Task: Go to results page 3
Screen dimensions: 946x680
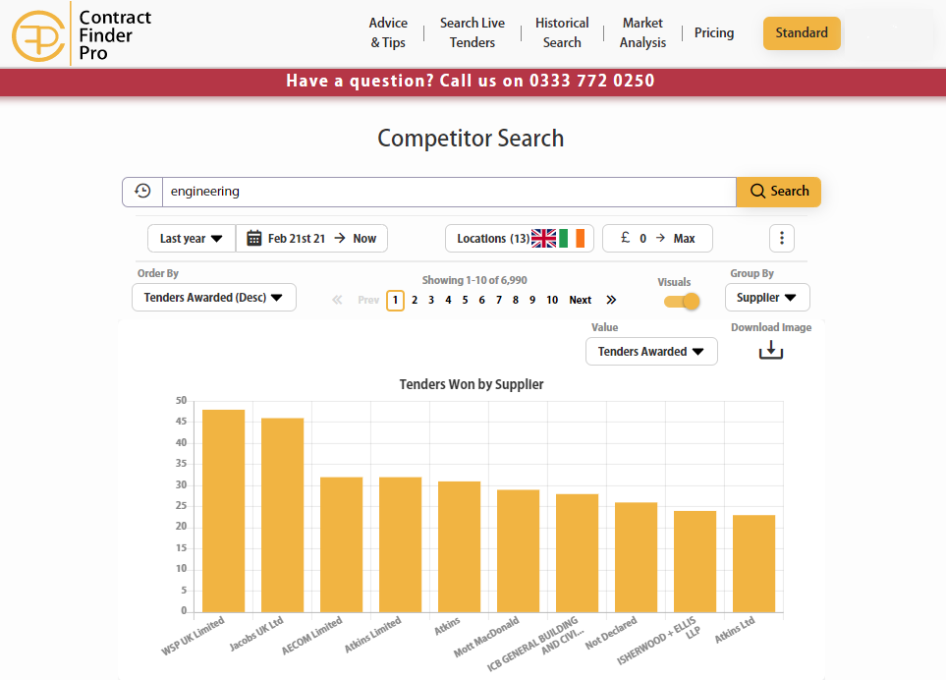Action: click(x=431, y=300)
